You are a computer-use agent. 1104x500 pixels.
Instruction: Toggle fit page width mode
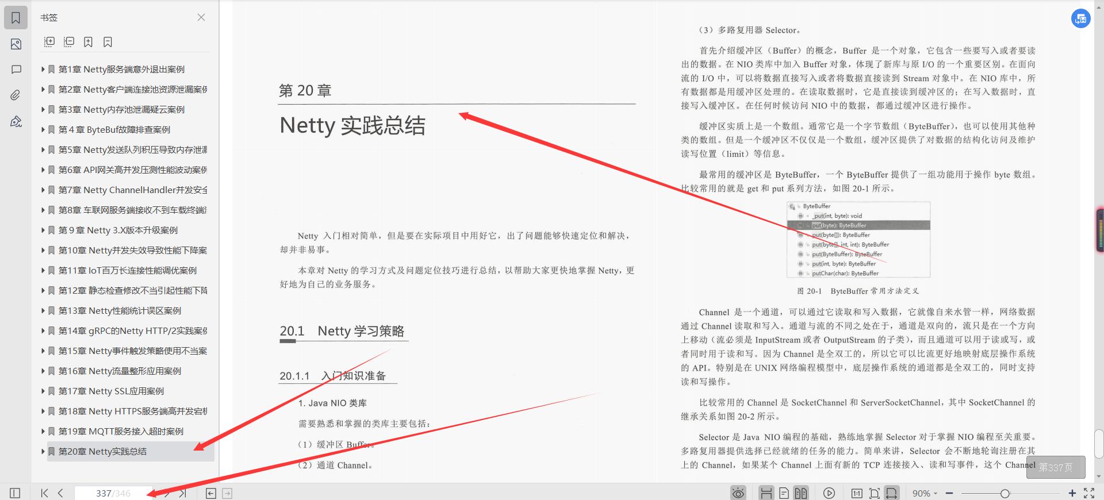(891, 493)
